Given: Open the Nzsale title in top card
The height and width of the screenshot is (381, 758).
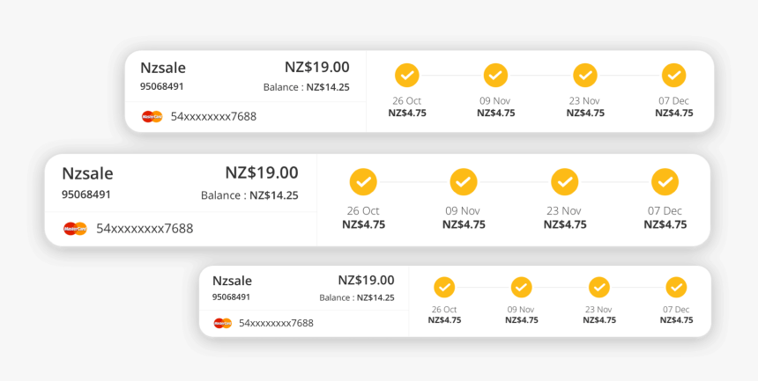Looking at the screenshot, I should tap(163, 68).
